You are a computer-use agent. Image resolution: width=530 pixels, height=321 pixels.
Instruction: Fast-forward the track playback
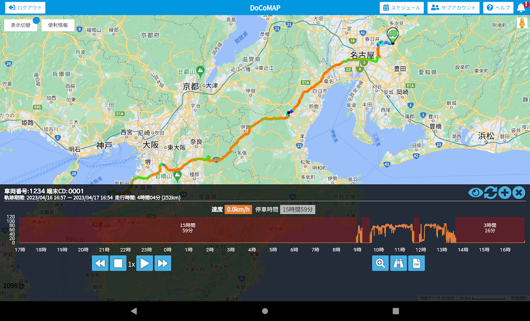163,264
